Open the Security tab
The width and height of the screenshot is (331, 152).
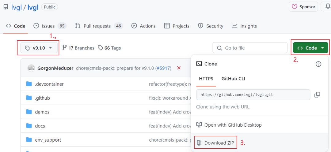(211, 26)
